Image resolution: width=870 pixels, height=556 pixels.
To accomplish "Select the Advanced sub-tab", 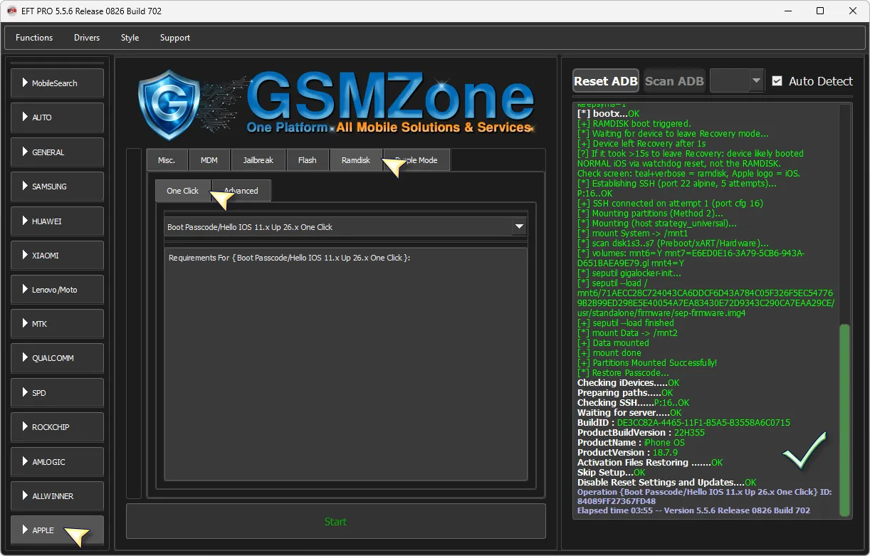I will click(x=241, y=191).
